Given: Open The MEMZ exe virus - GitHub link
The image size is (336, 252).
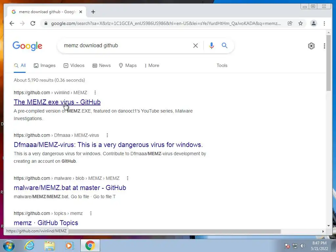Looking at the screenshot, I should pyautogui.click(x=57, y=102).
